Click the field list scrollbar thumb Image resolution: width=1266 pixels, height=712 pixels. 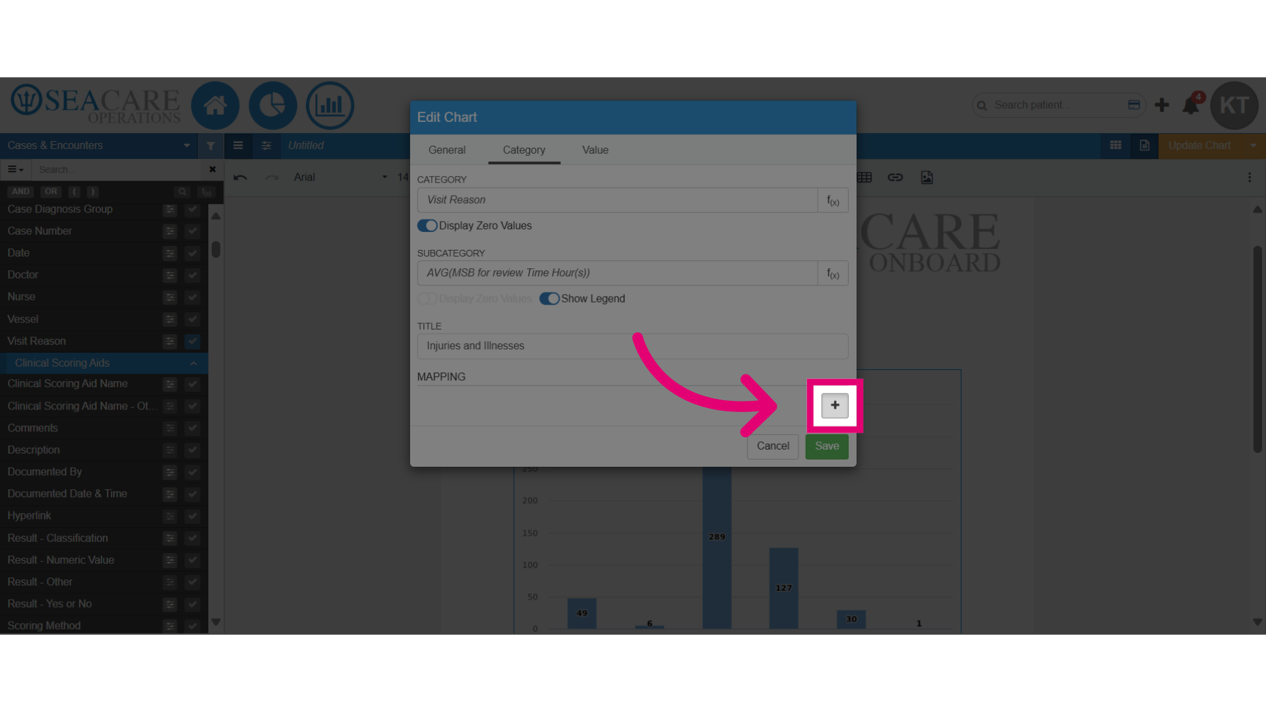tap(216, 249)
